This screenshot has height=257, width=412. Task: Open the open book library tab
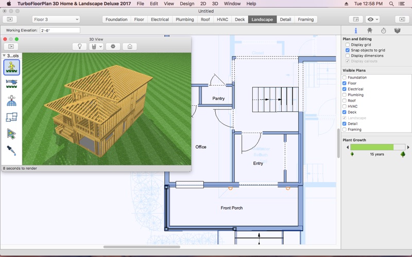[x=397, y=30]
